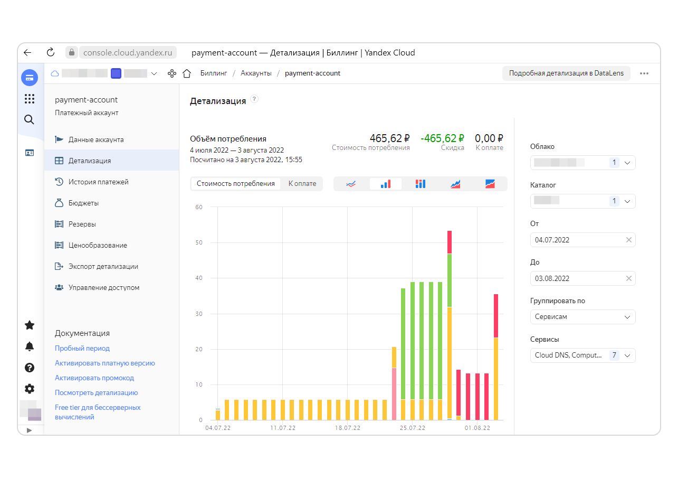Image resolution: width=678 pixels, height=478 pixels.
Task: Open Детализация menu item
Action: point(112,161)
